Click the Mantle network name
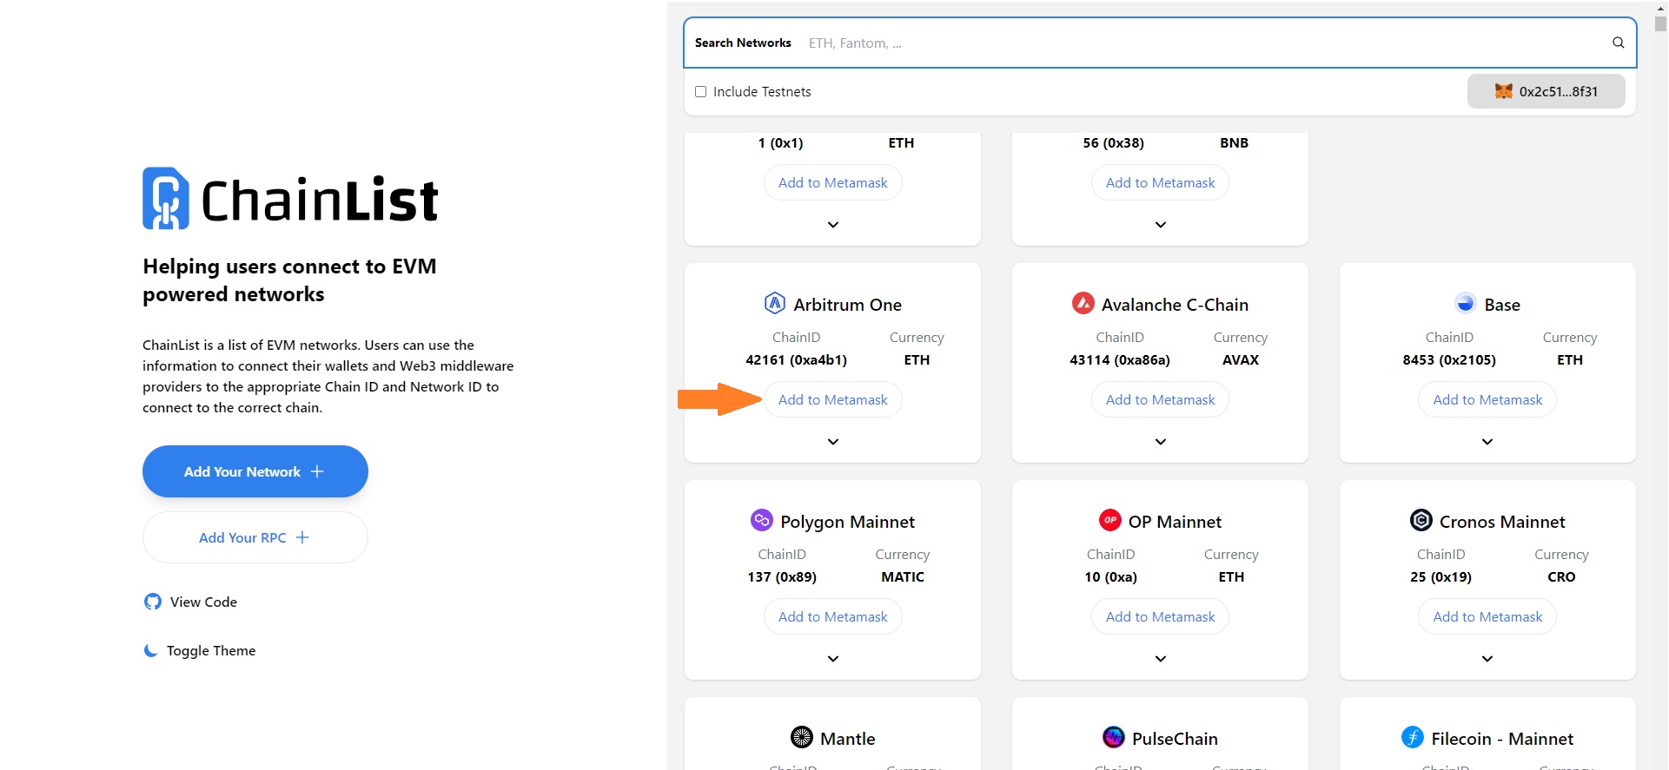Image resolution: width=1669 pixels, height=770 pixels. click(x=848, y=739)
